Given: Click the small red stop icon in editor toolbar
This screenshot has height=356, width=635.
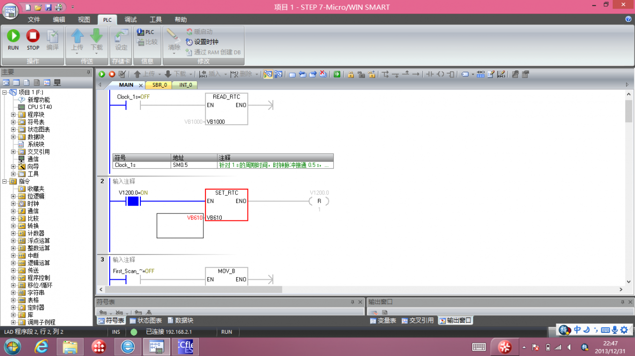Looking at the screenshot, I should pos(112,74).
